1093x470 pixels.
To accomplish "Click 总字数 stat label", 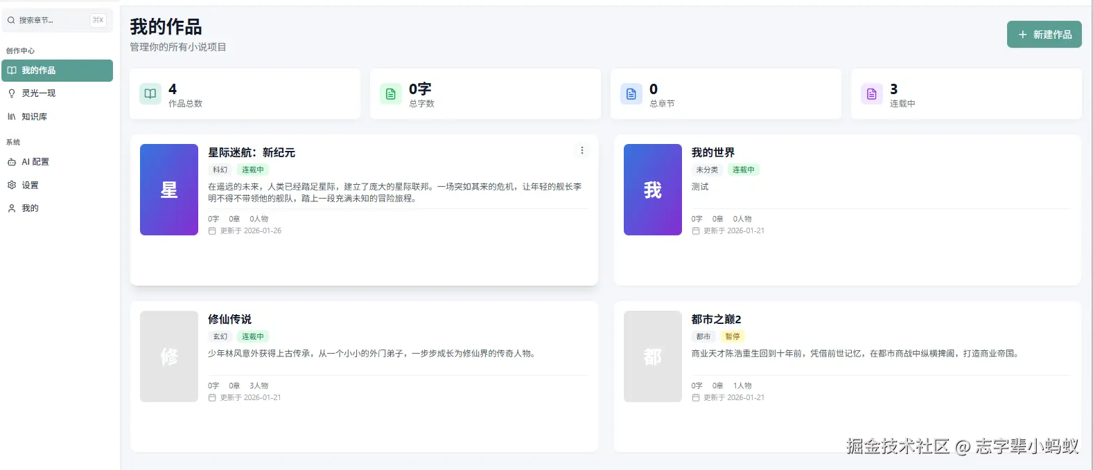I will (422, 104).
